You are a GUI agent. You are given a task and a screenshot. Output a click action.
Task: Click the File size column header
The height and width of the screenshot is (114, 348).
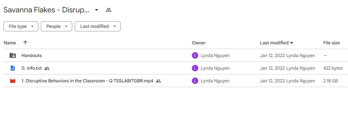331,43
